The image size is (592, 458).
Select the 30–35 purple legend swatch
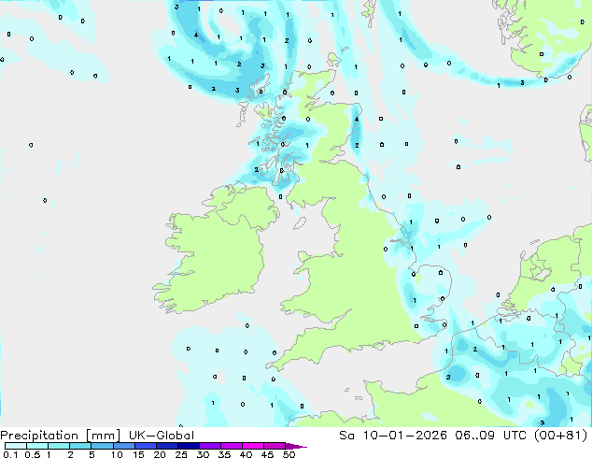coord(209,446)
